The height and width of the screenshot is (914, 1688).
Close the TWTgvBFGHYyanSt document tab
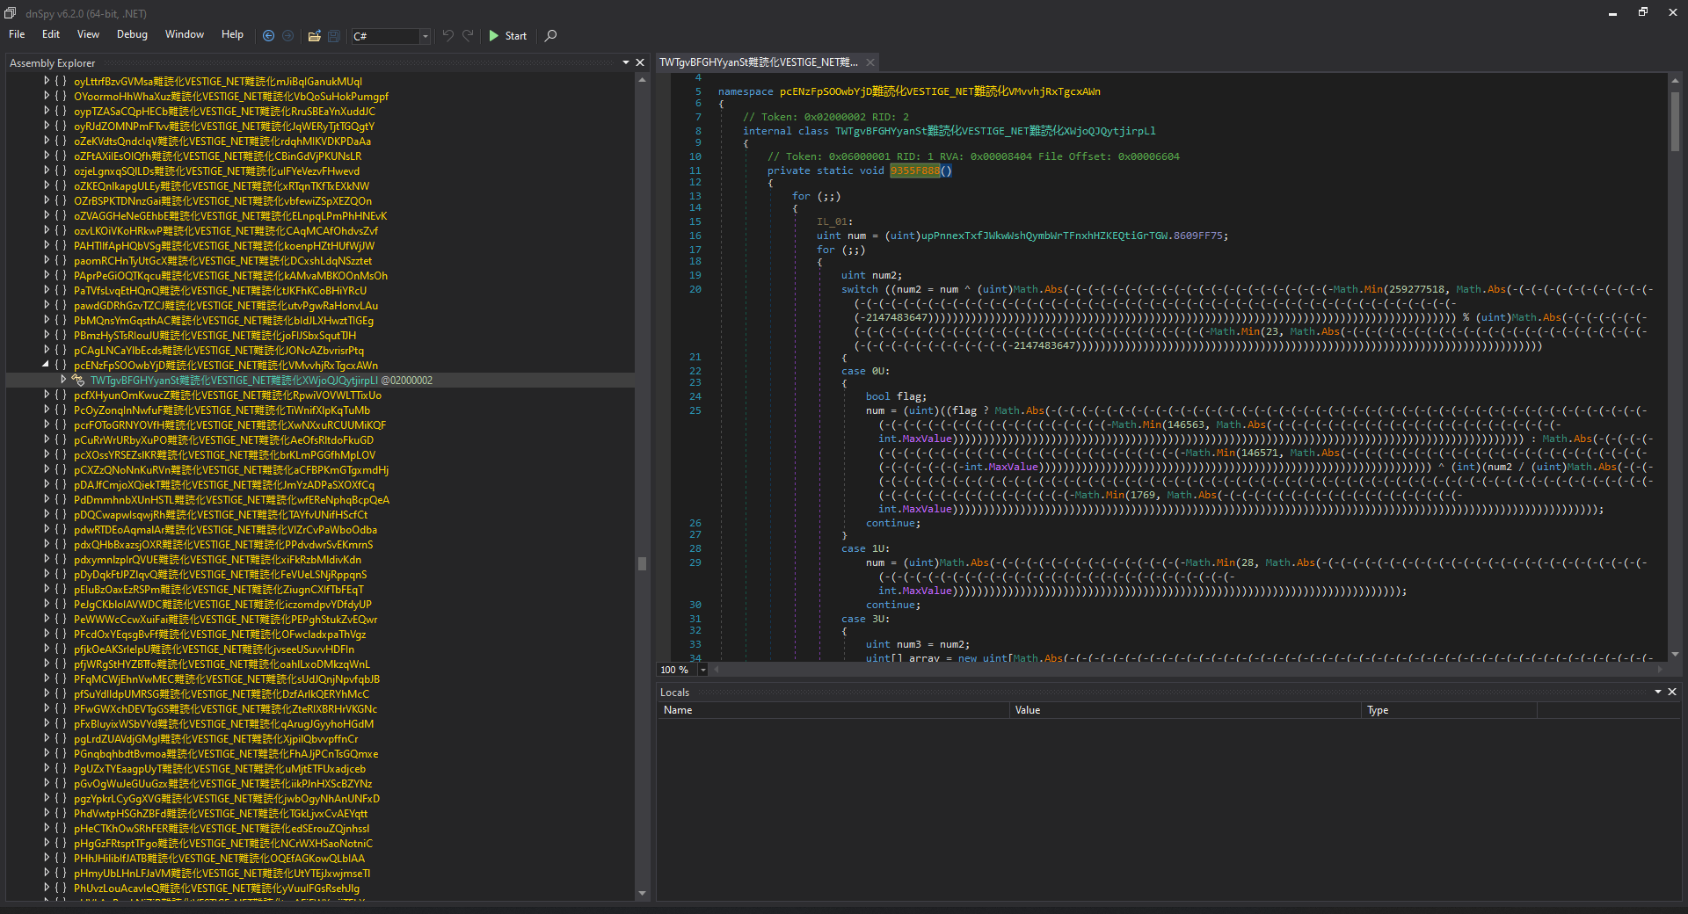point(870,62)
